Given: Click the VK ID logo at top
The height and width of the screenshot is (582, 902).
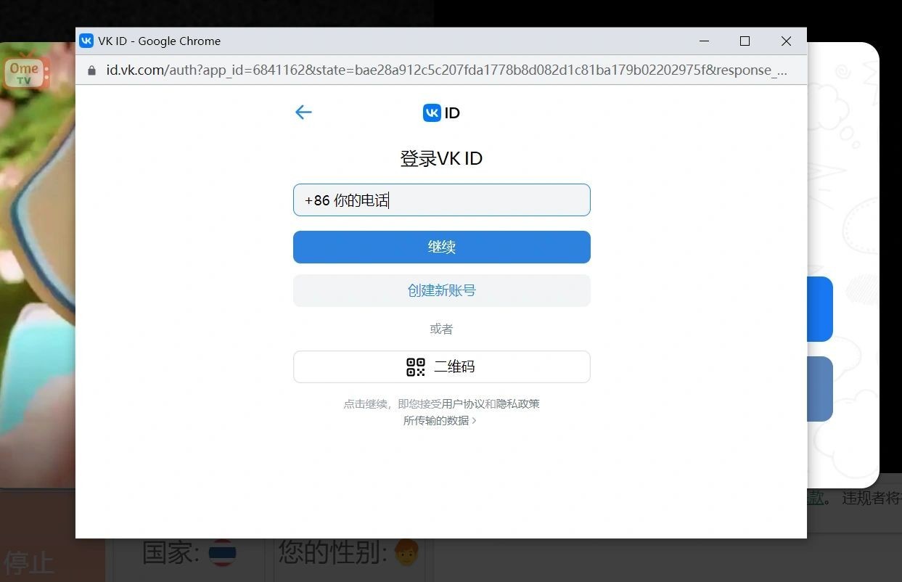Looking at the screenshot, I should (441, 112).
